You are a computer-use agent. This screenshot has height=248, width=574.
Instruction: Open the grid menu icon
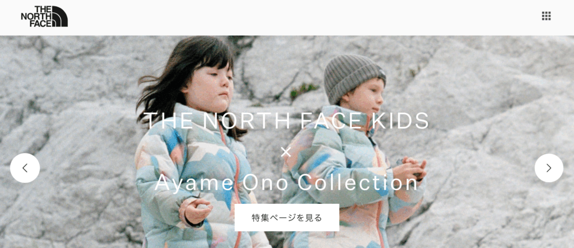[x=546, y=16]
